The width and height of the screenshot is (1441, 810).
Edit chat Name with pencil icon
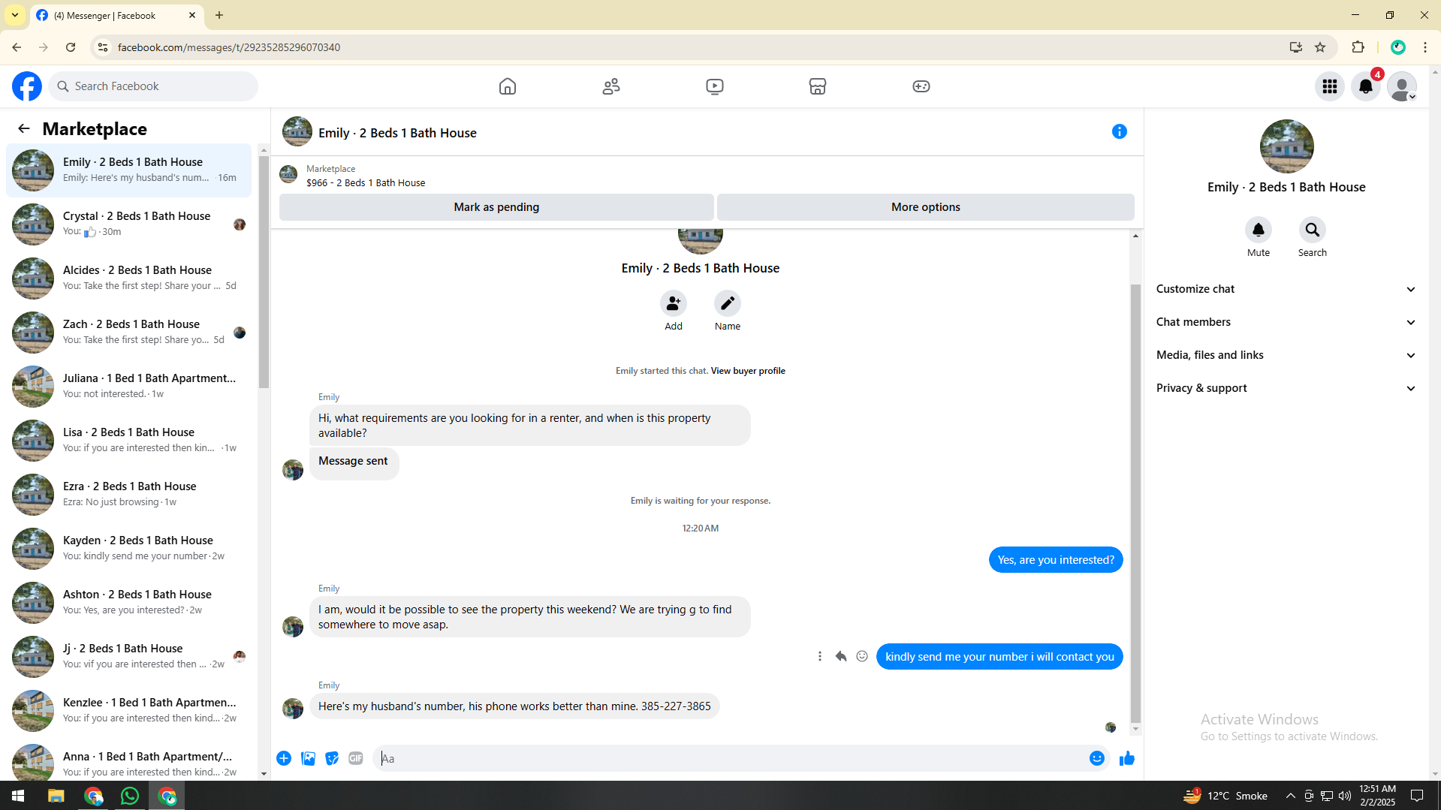pos(728,303)
